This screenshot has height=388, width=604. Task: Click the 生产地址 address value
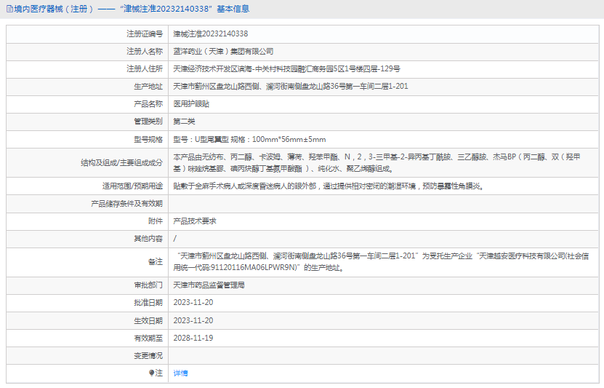[x=290, y=87]
